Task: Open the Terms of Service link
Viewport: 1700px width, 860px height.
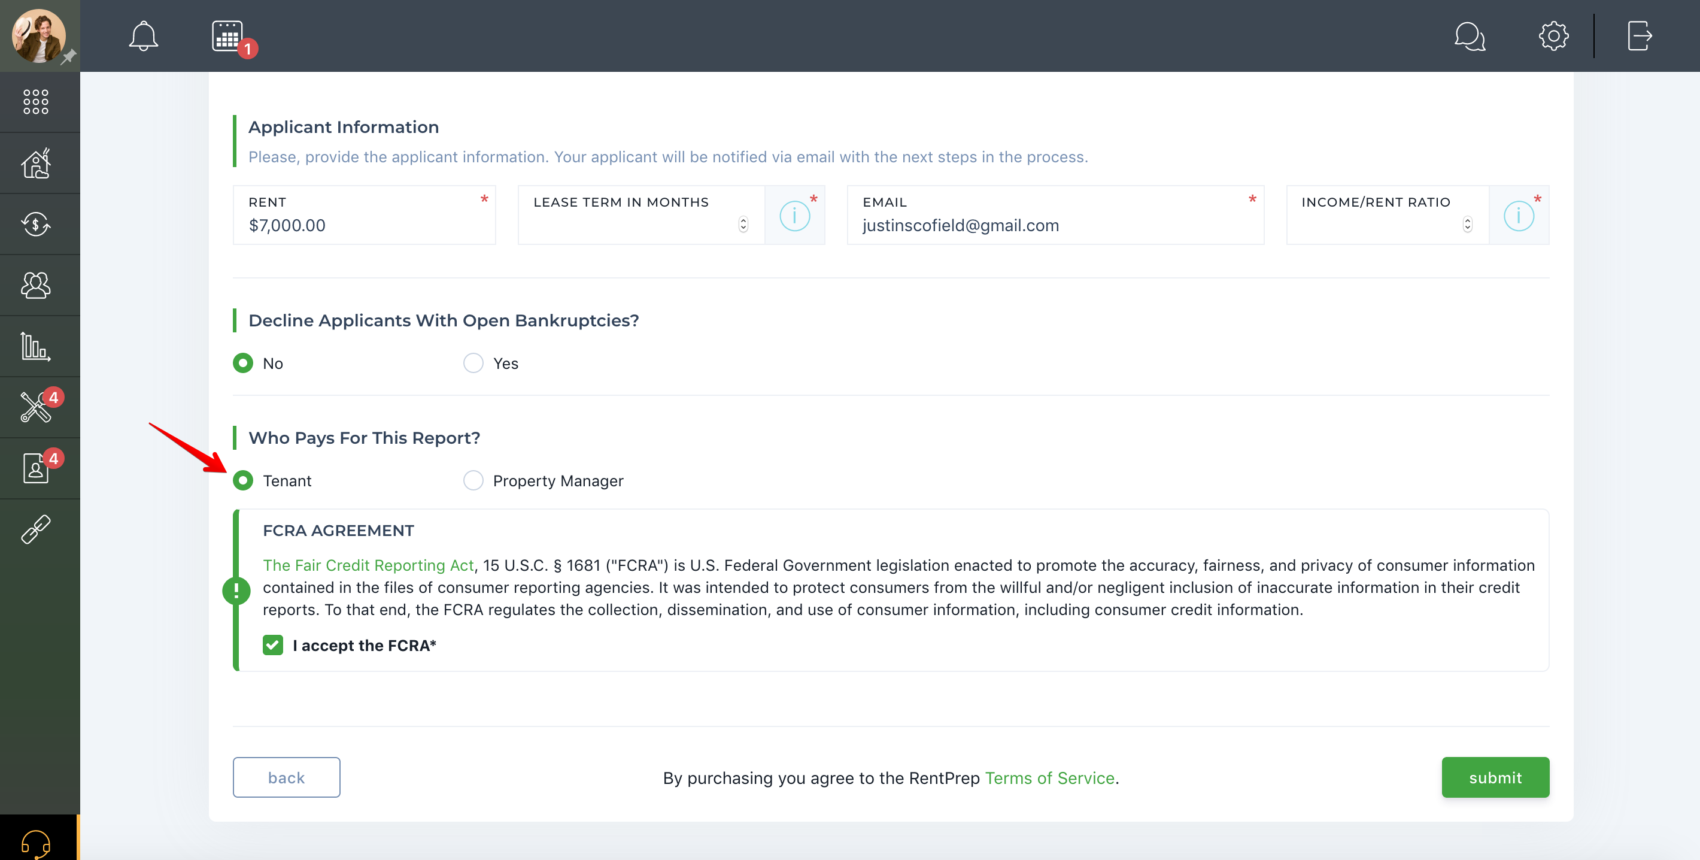Action: coord(1049,778)
